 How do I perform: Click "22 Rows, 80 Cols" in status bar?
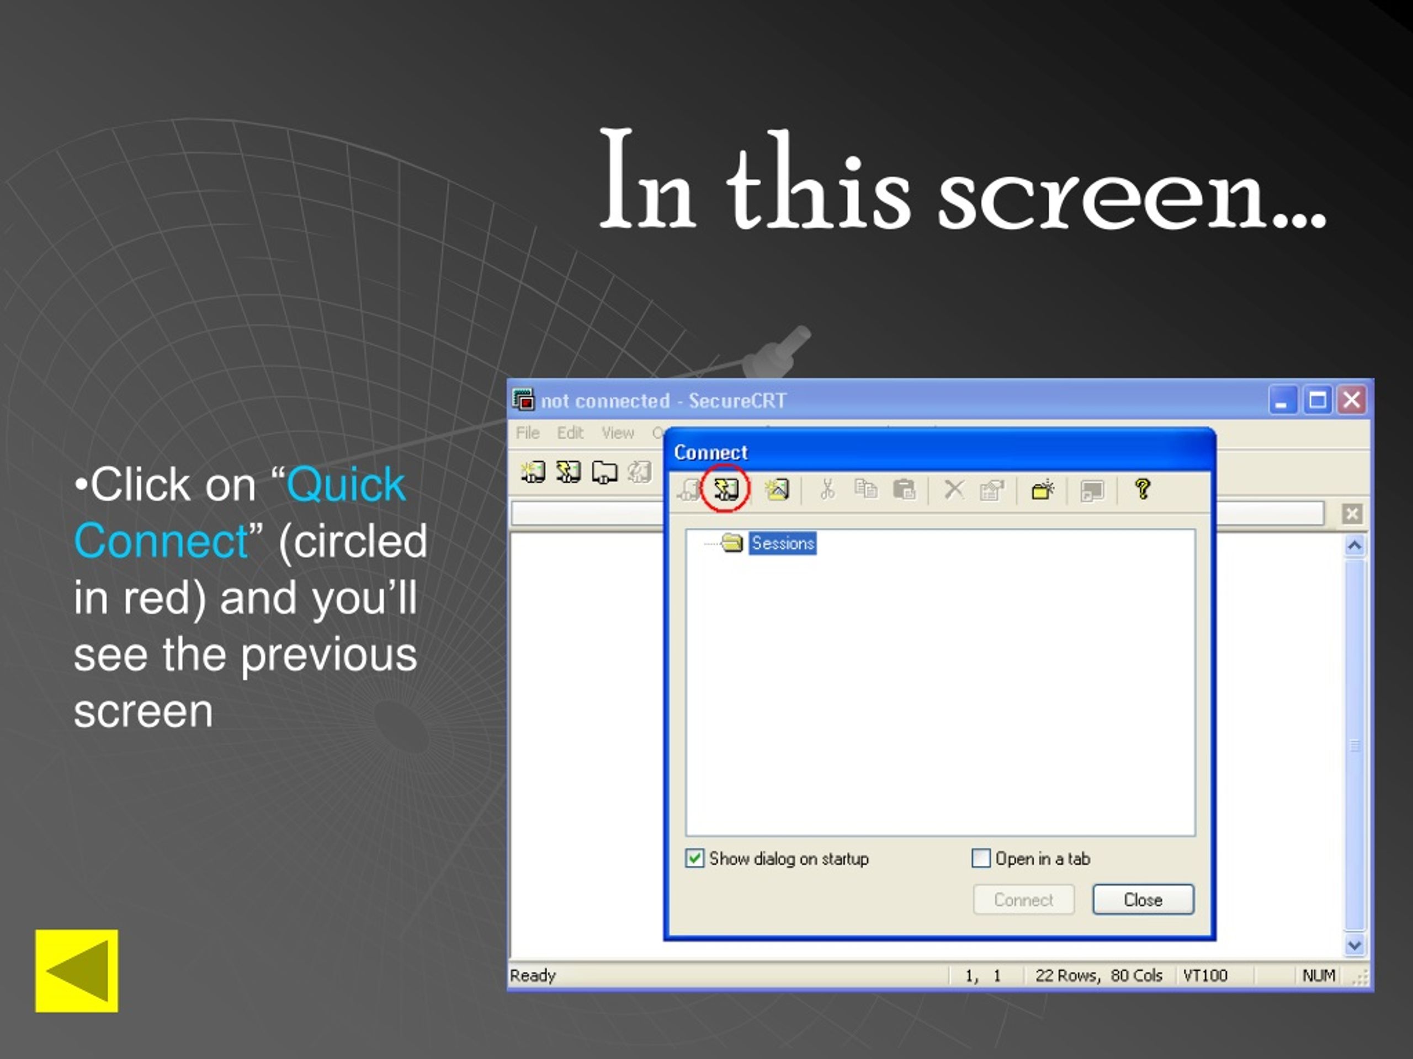click(1098, 975)
